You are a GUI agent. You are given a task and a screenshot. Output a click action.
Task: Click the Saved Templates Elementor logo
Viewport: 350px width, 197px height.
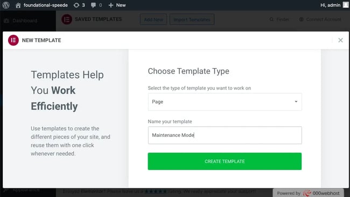(x=67, y=19)
